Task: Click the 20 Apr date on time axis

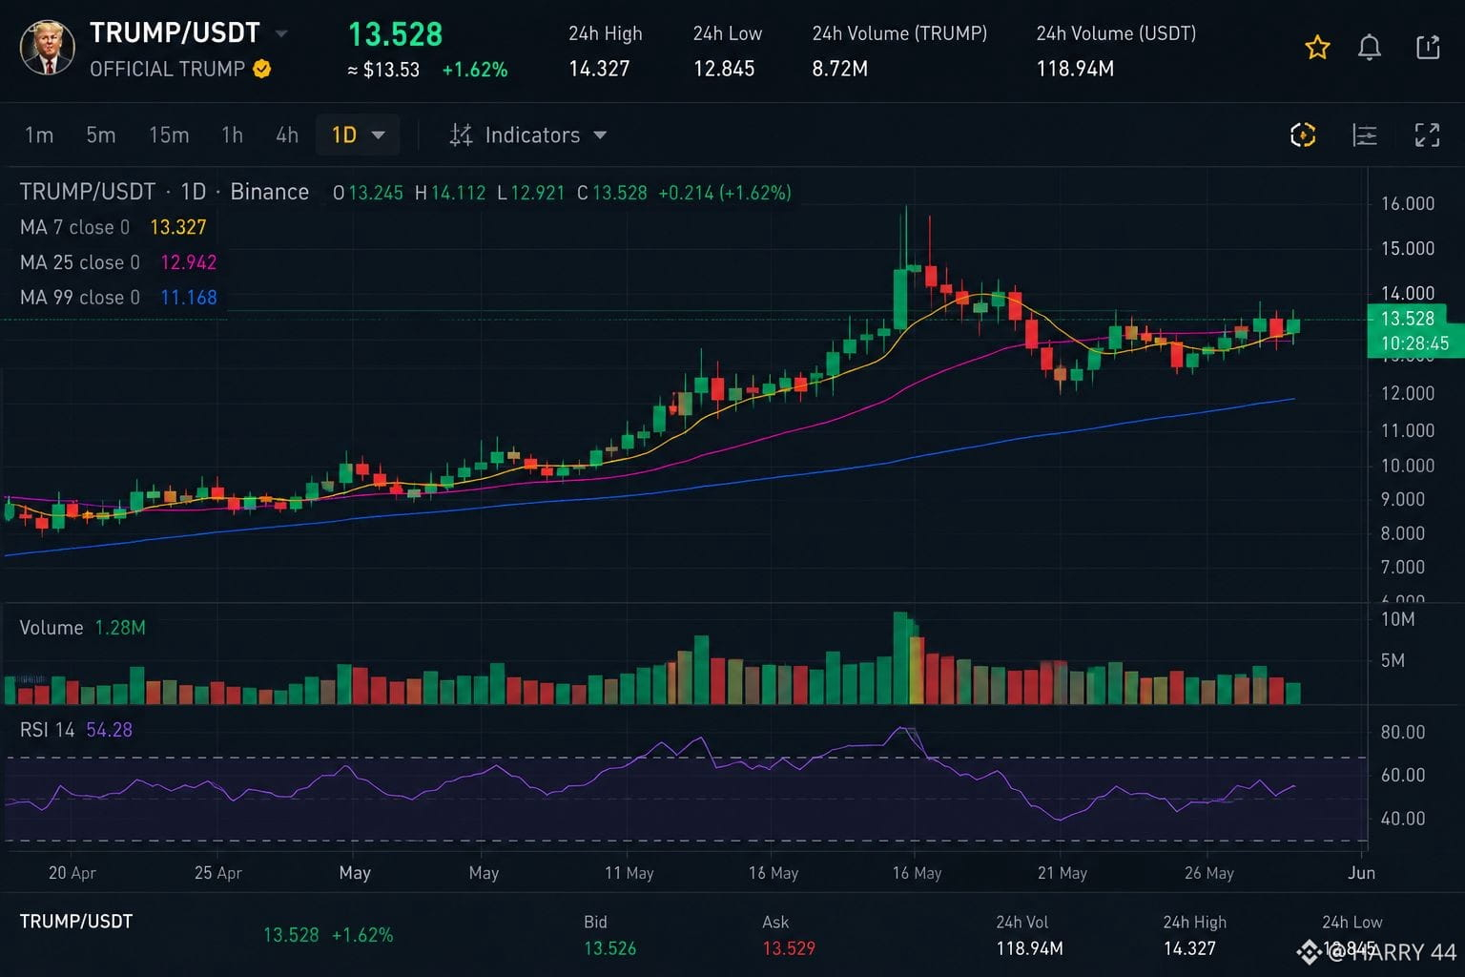Action: click(72, 873)
